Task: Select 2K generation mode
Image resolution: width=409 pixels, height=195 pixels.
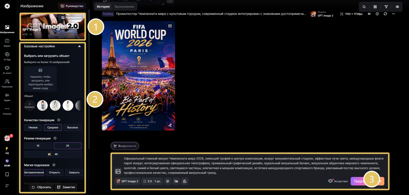Action: pos(68,146)
